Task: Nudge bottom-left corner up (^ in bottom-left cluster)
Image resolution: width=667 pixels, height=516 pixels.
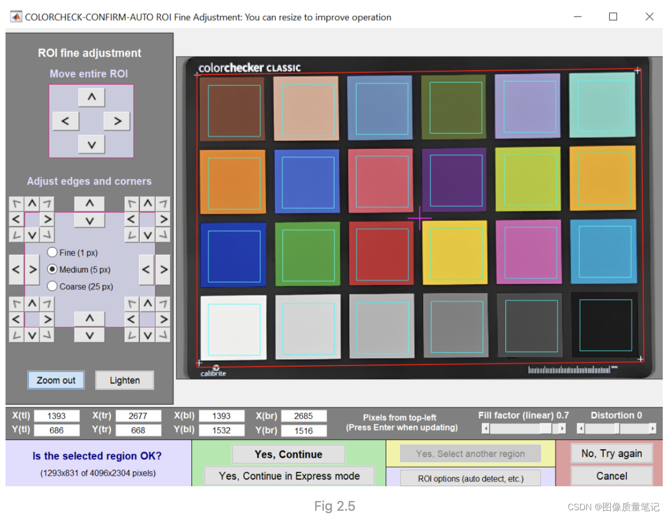Action: pos(32,304)
